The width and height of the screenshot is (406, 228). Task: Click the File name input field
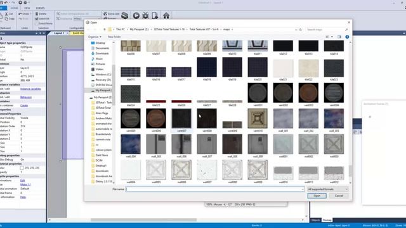(x=215, y=189)
